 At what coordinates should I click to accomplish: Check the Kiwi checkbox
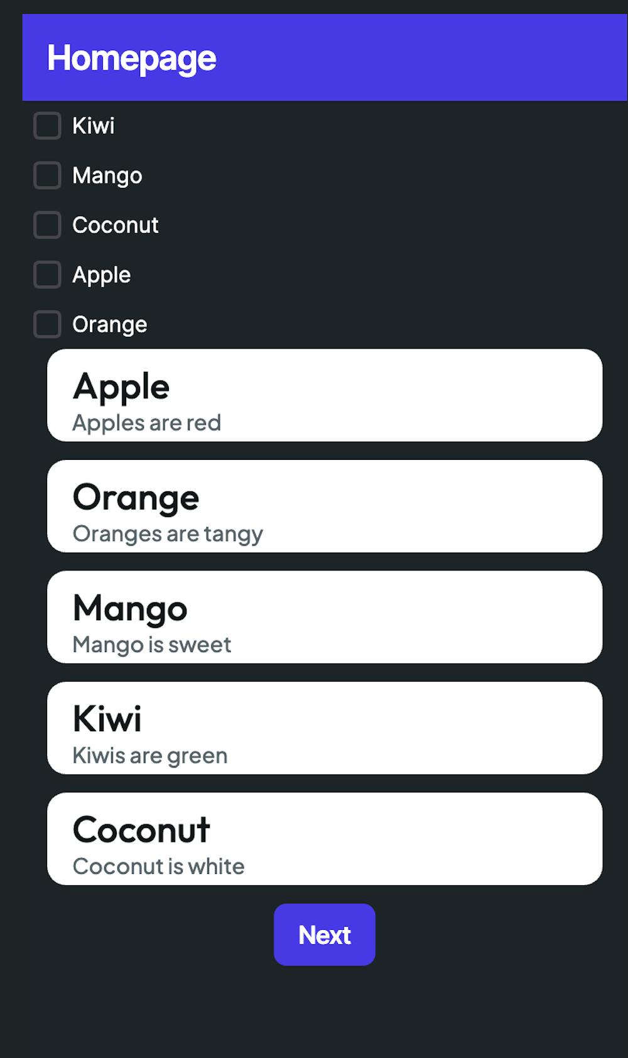(47, 126)
